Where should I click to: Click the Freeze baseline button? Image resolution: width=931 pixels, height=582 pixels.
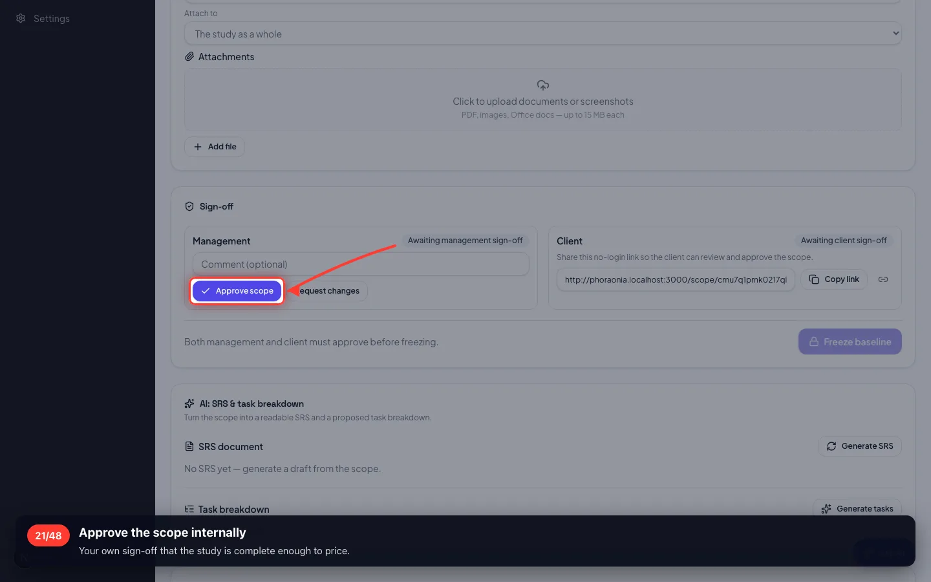[x=850, y=342]
